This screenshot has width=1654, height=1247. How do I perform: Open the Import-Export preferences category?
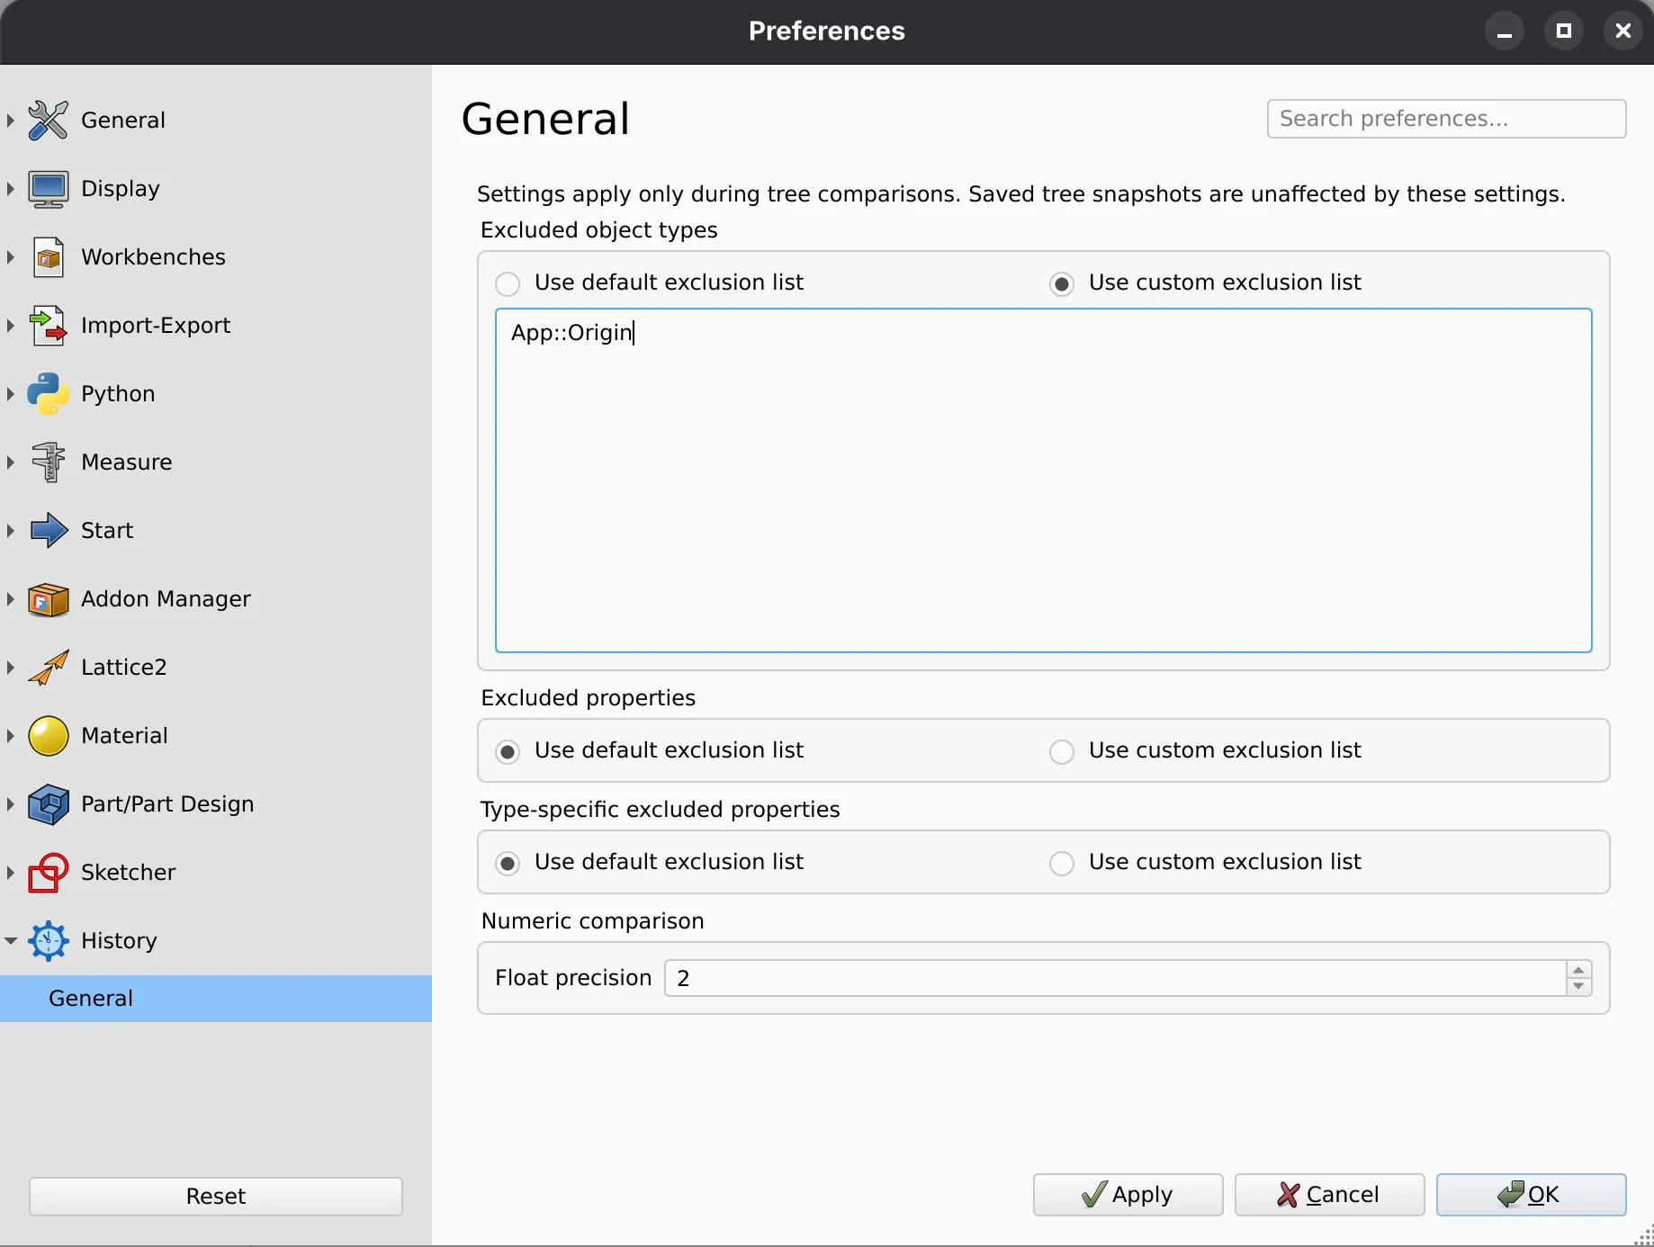156,325
